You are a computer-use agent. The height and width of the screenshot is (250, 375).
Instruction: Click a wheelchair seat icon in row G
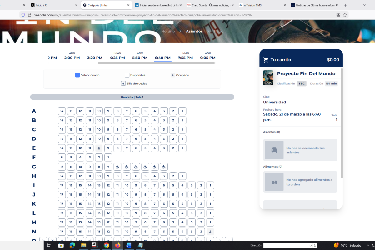117,167
